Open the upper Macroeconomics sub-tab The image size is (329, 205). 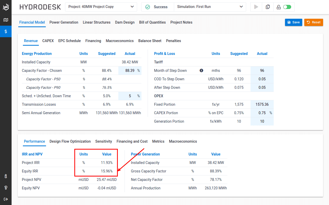pos(120,41)
